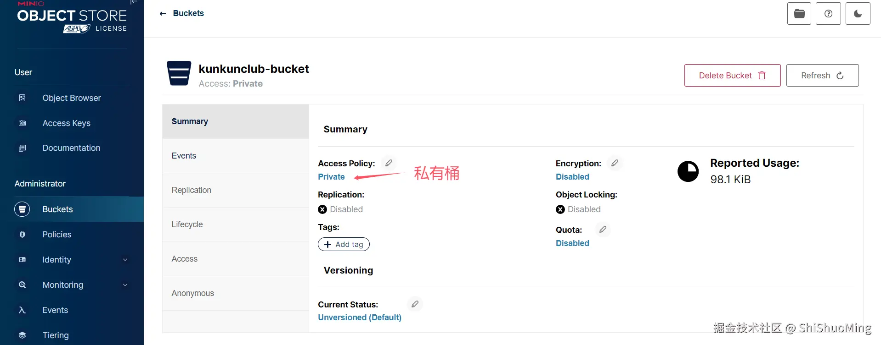Toggle dark mode moon icon
This screenshot has height=345, width=881.
[x=858, y=14]
